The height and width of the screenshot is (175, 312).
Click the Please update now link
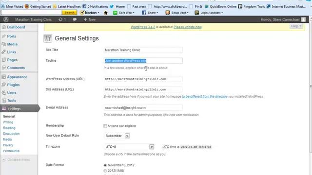pyautogui.click(x=188, y=27)
